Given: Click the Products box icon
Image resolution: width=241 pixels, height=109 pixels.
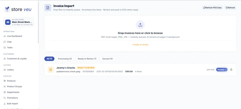Looking at the screenshot, I should click(x=5, y=81).
